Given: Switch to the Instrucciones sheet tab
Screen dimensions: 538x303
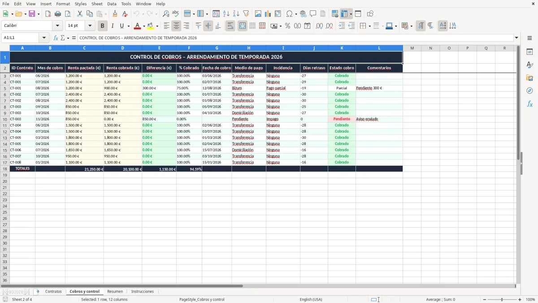Looking at the screenshot, I should click(x=143, y=292).
